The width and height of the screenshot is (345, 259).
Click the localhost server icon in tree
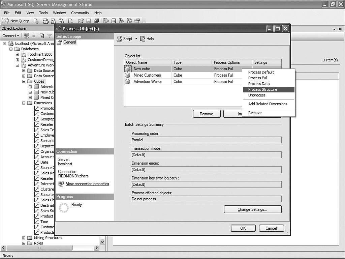[x=11, y=44]
